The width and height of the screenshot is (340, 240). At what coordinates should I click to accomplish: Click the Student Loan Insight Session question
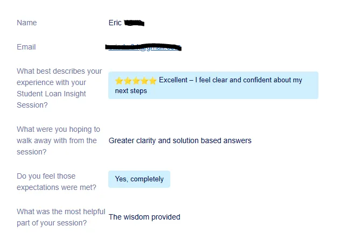pos(59,88)
